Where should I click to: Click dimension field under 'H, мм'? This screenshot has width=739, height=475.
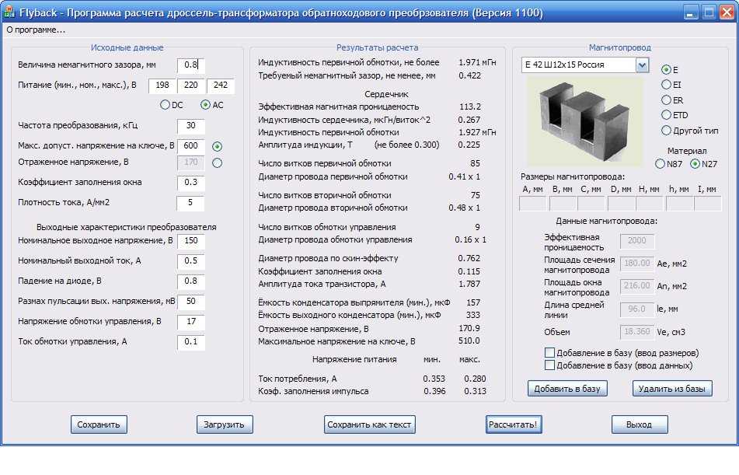pyautogui.click(x=650, y=204)
